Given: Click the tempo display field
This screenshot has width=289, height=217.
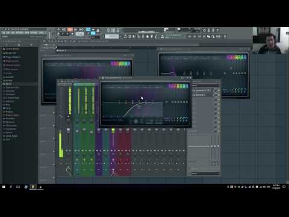Looking at the screenshot, I should [x=79, y=34].
